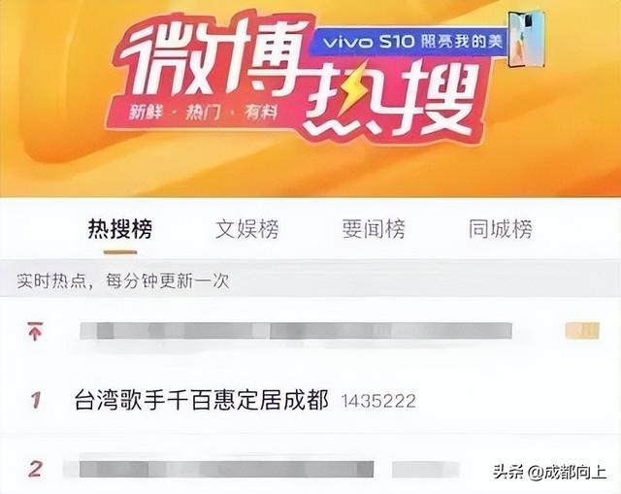621x494 pixels.
Task: Select the 要闻榜 tab
Action: click(x=374, y=229)
